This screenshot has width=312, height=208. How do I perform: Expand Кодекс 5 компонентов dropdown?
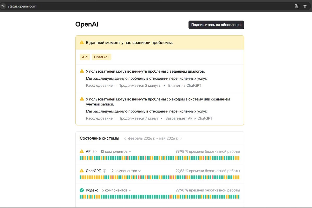tap(116, 190)
